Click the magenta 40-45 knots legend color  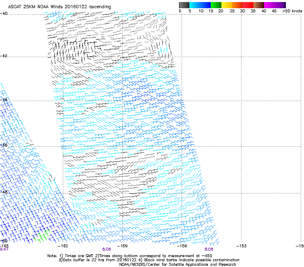[x=269, y=5]
